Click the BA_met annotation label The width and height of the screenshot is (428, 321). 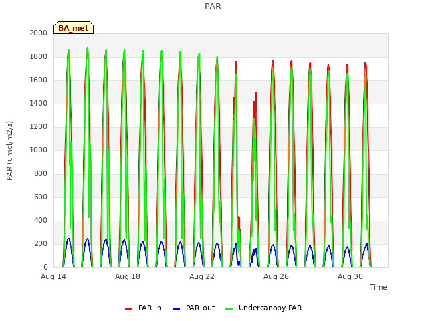coord(74,28)
